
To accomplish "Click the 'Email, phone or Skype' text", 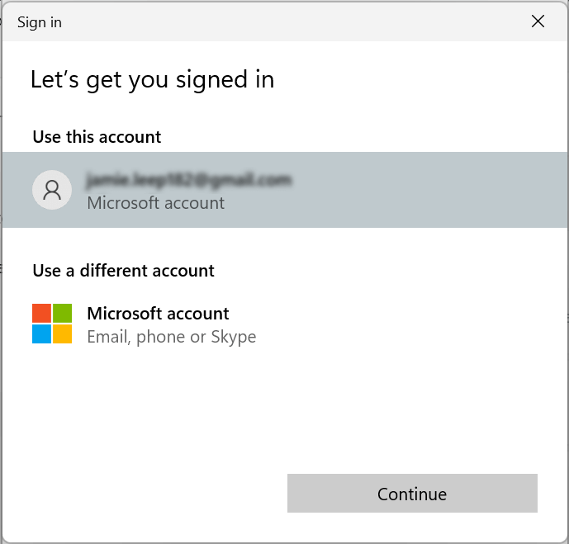I will click(x=171, y=337).
